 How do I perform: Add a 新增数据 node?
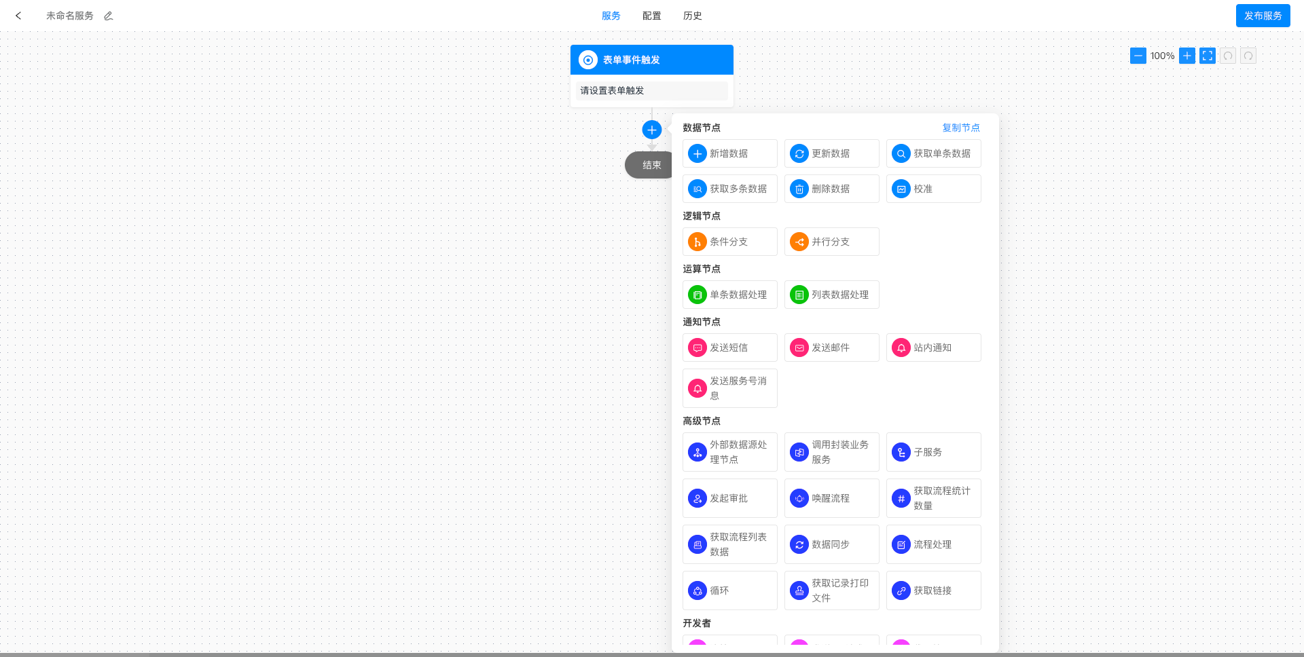pyautogui.click(x=729, y=153)
